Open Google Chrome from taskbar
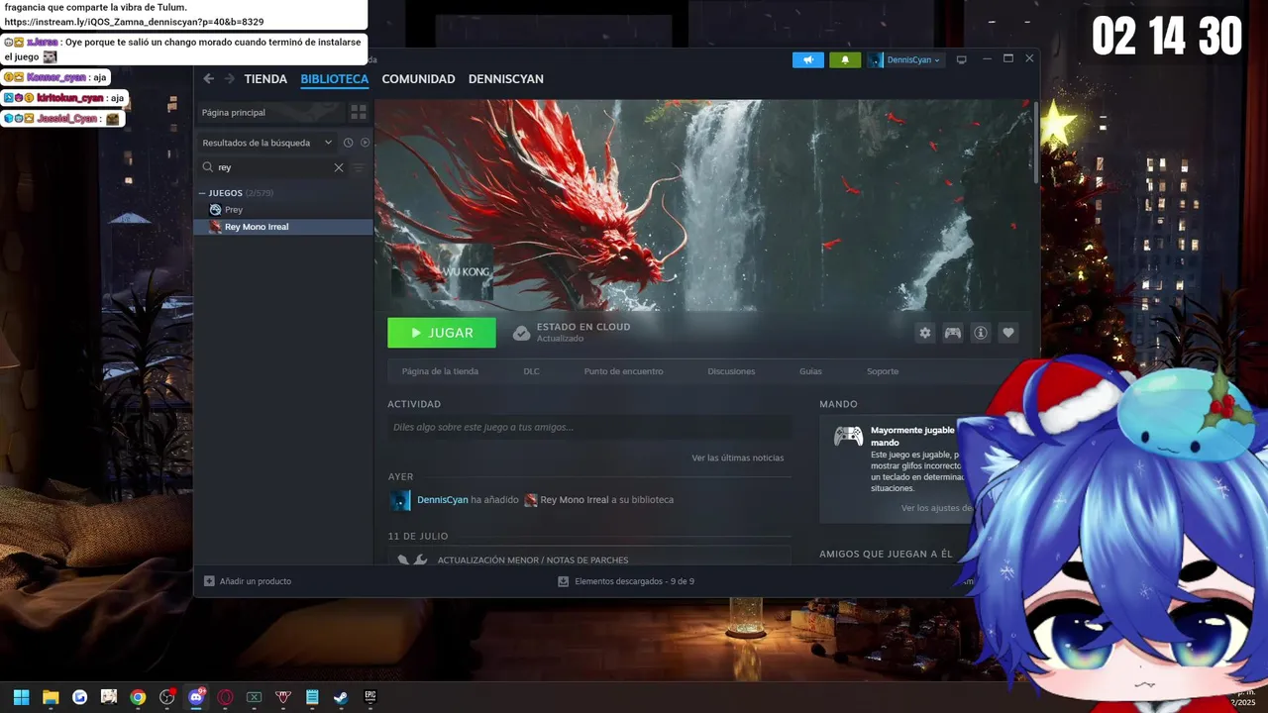Screen dimensions: 1268x713 click(x=138, y=697)
